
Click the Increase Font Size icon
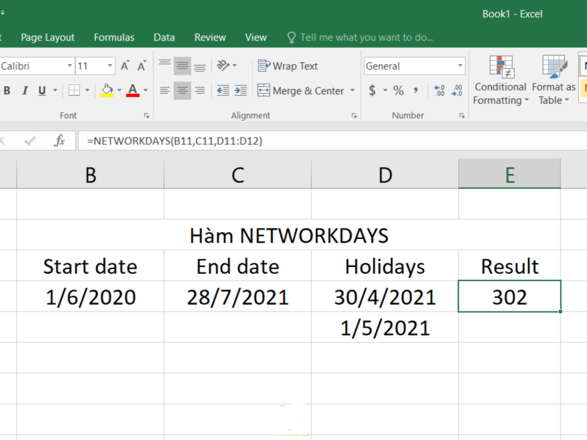point(126,66)
